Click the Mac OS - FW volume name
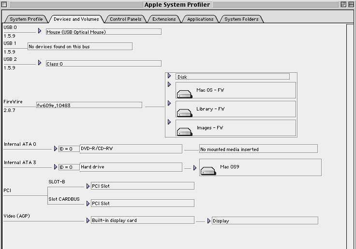 [x=210, y=90]
